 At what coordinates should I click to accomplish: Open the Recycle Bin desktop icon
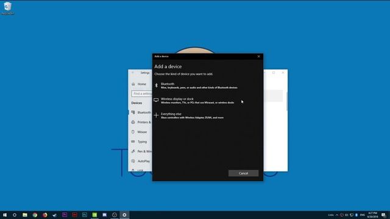click(7, 8)
